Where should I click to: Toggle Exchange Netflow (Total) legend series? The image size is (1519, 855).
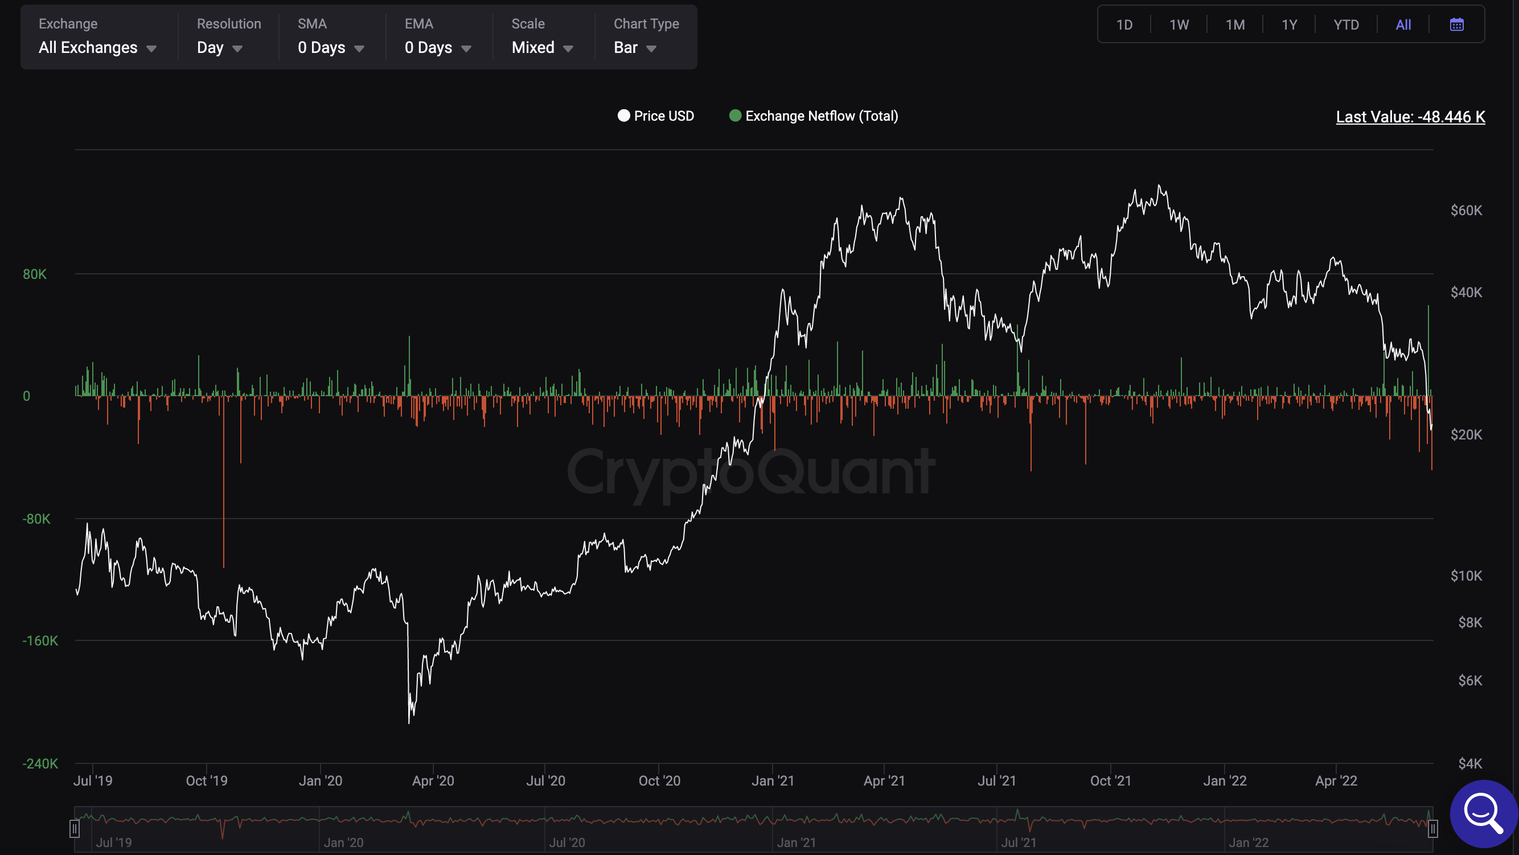821,116
